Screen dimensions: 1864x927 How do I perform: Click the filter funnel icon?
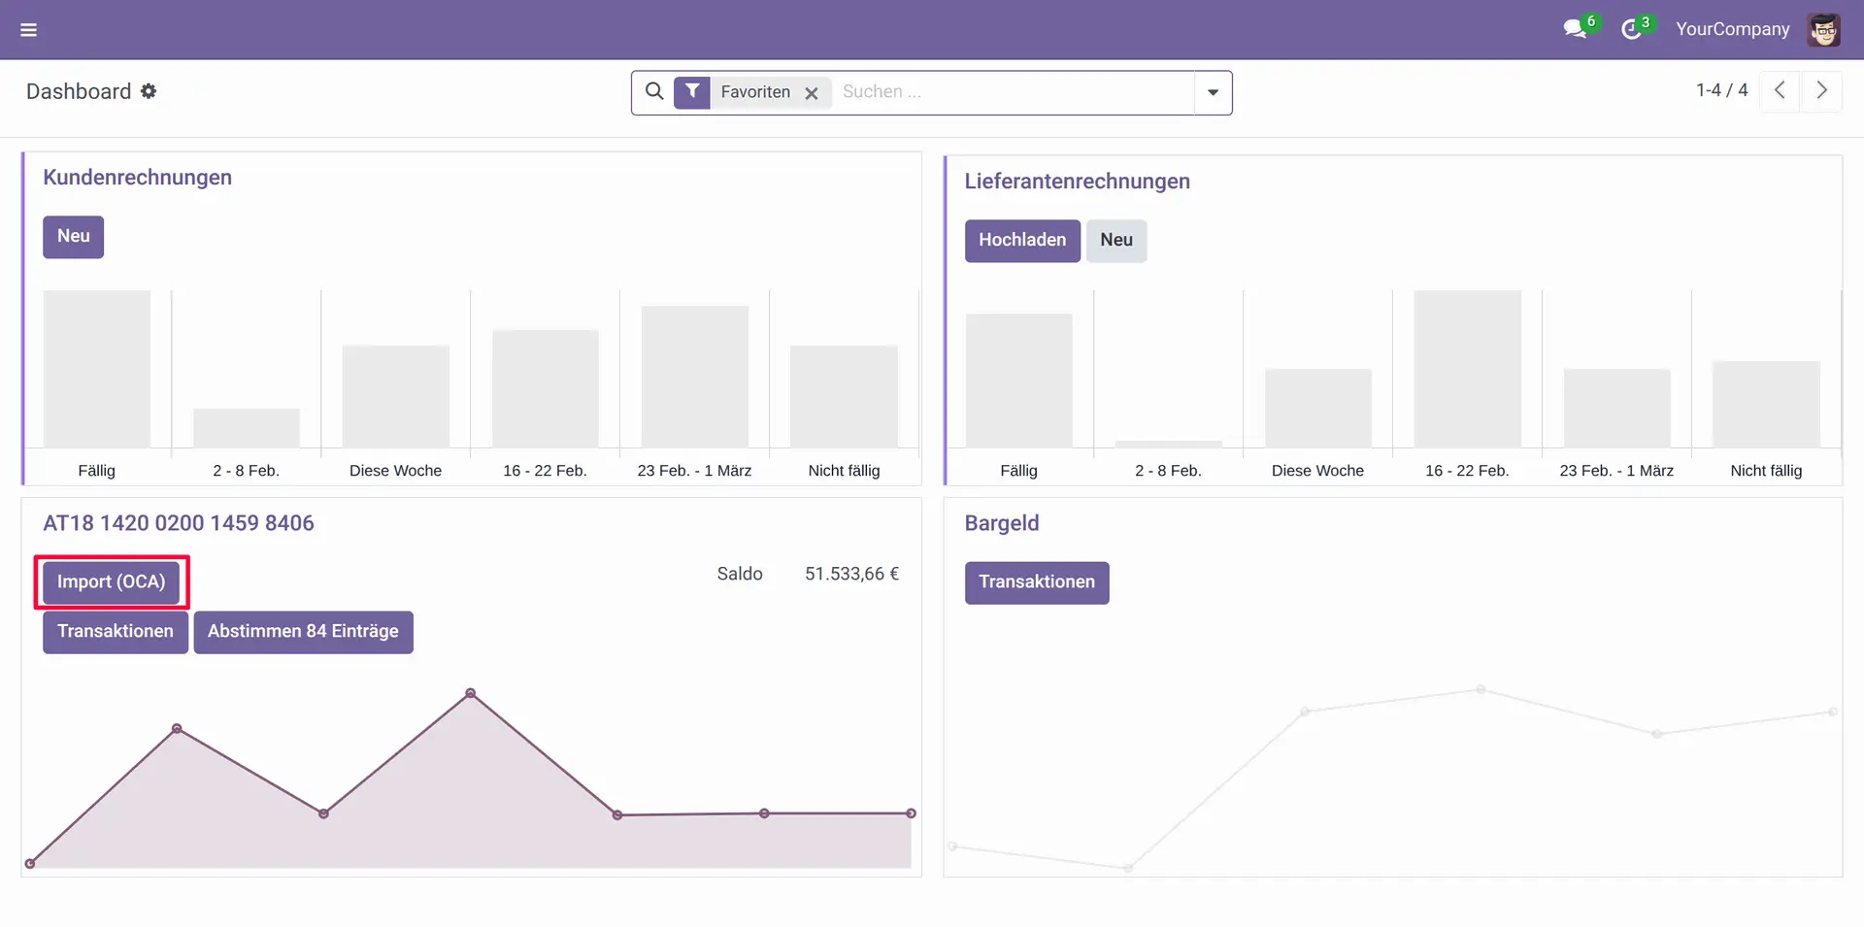click(x=692, y=91)
